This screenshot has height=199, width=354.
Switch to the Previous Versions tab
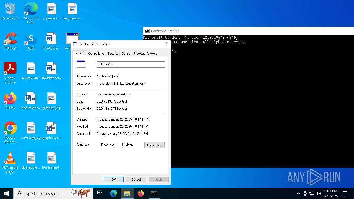coord(145,54)
